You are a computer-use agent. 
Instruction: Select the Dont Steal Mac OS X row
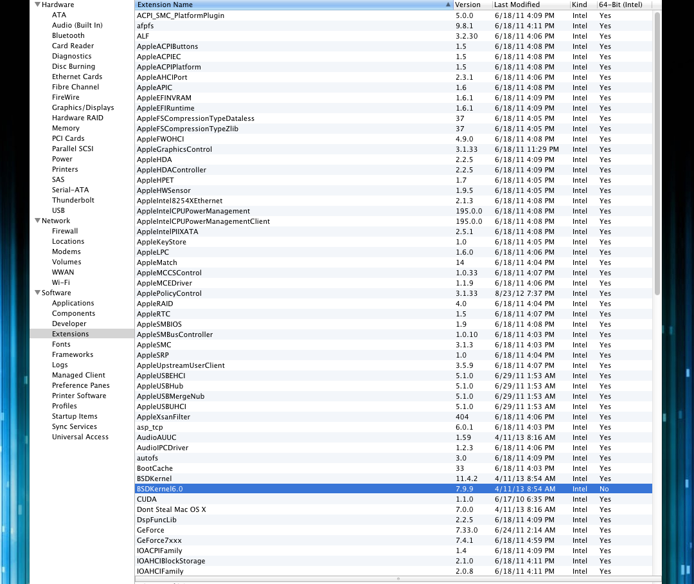(393, 509)
